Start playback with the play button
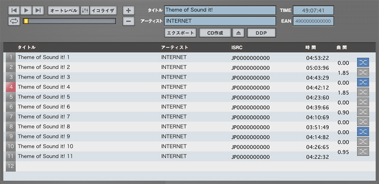This screenshot has width=379, height=184. (26, 10)
